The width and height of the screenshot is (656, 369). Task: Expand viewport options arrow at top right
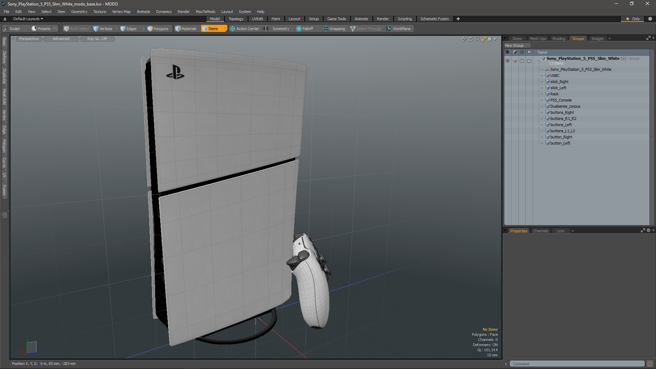coord(495,39)
